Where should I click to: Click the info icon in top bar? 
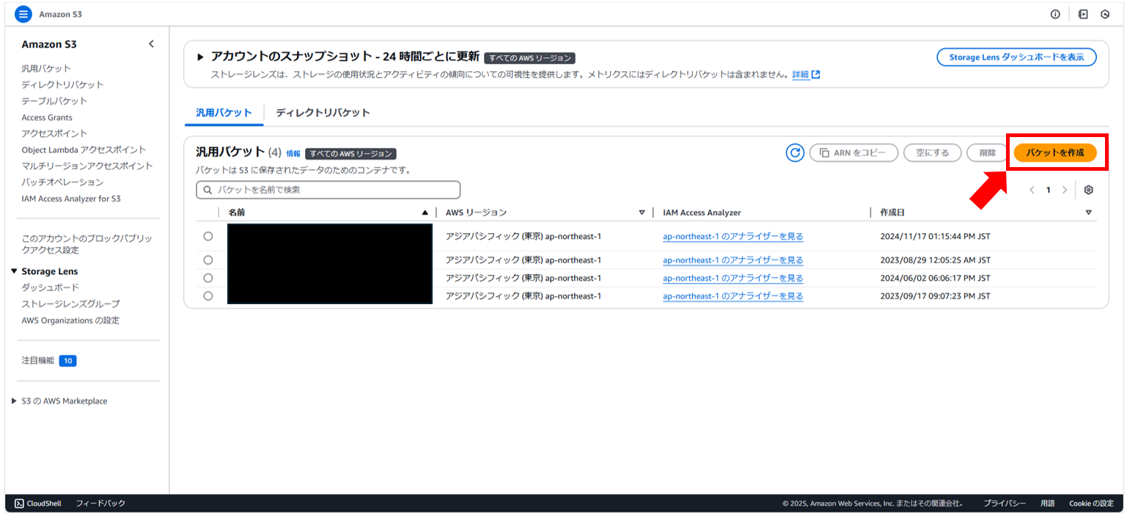click(x=1055, y=14)
